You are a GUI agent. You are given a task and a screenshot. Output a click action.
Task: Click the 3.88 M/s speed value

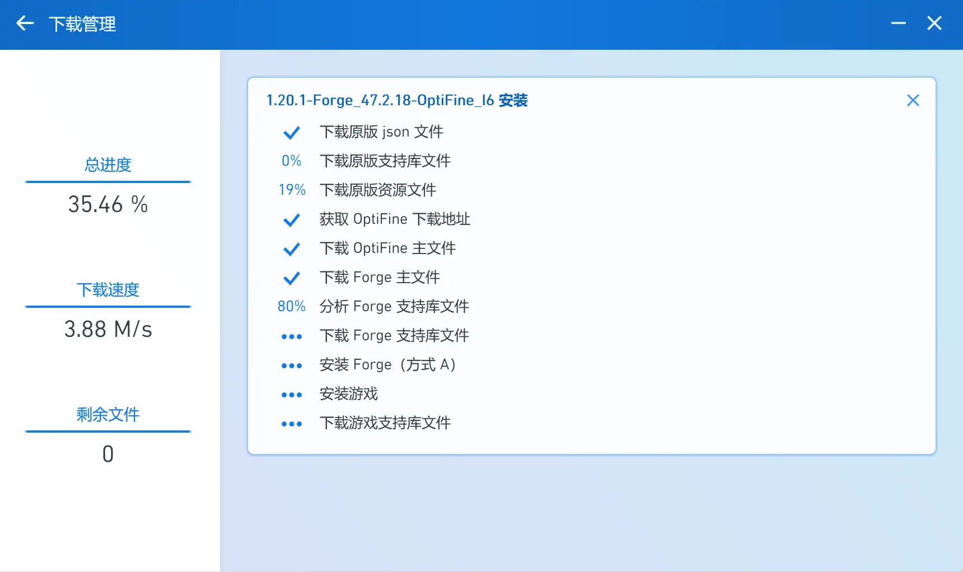pyautogui.click(x=108, y=329)
